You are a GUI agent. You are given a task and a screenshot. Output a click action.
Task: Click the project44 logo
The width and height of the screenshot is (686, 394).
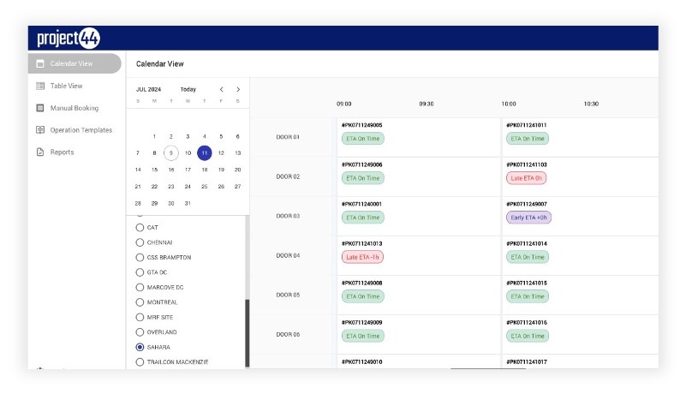point(68,39)
